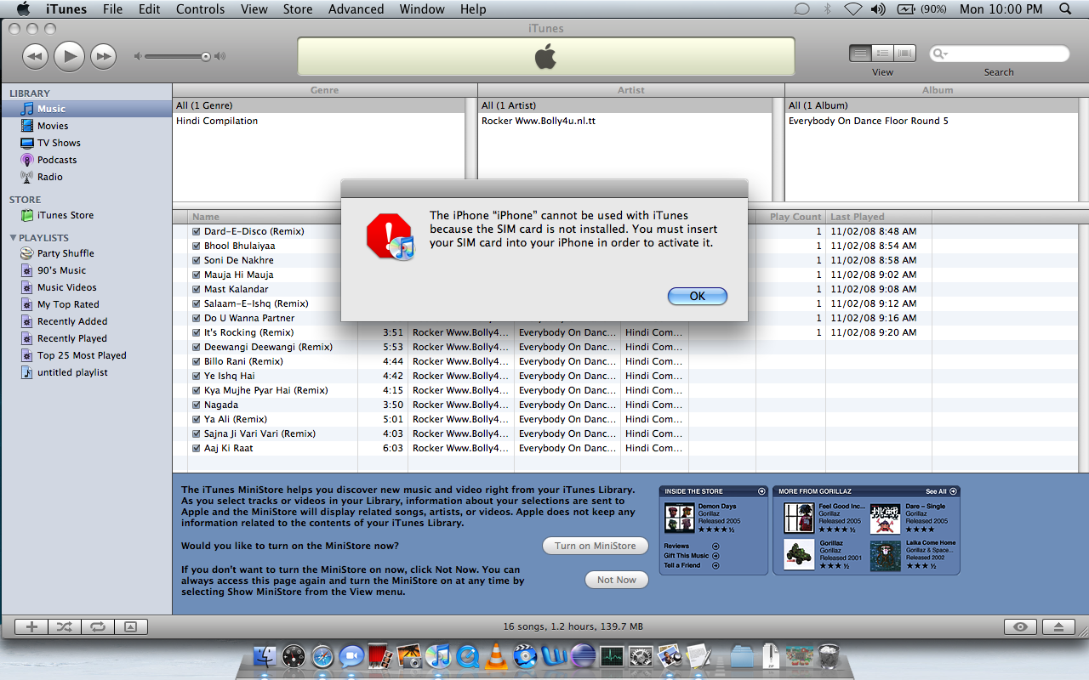This screenshot has height=680, width=1089.
Task: Toggle the browser with the eye button
Action: [1020, 627]
